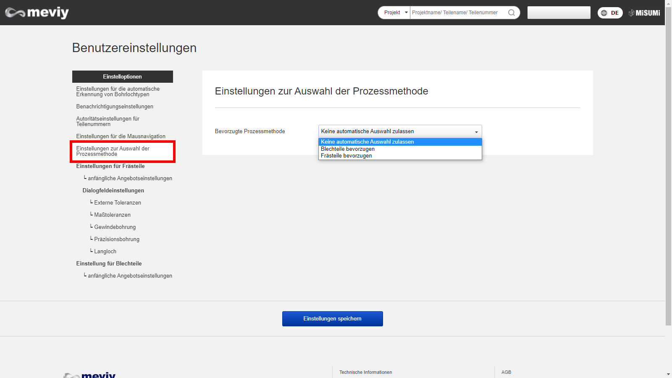Viewport: 672px width, 378px height.
Task: Click the Einstellungen für Frästeile heading
Action: point(110,166)
